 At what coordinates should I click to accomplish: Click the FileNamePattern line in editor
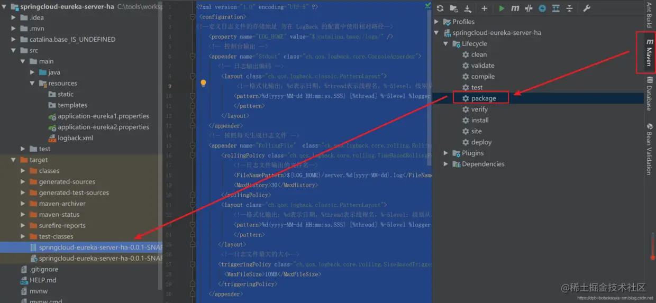[x=332, y=175]
